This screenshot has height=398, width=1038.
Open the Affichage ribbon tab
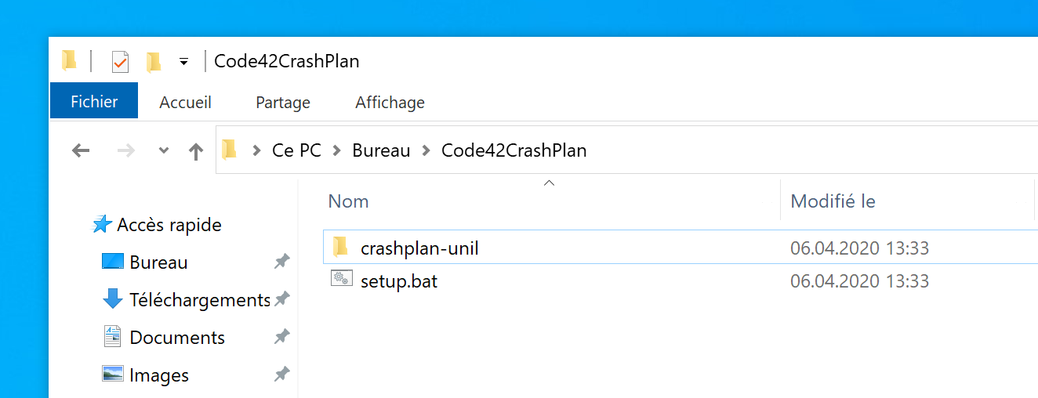[x=390, y=103]
